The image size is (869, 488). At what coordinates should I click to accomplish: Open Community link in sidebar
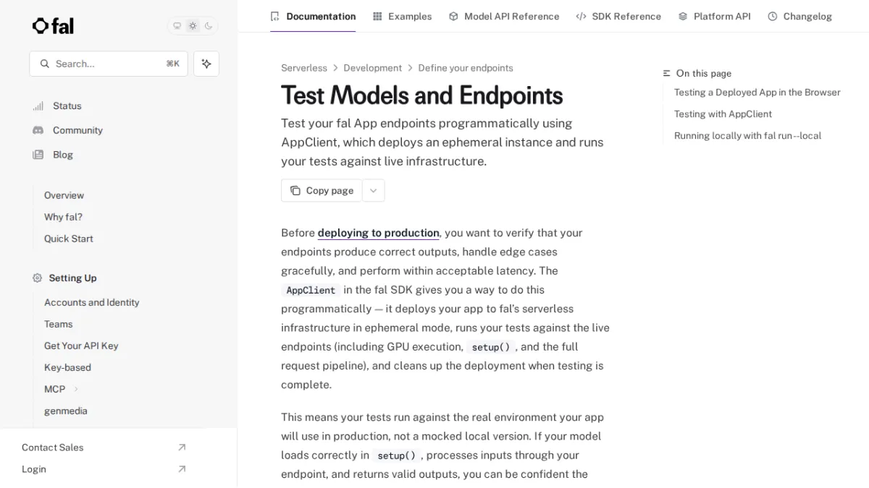coord(77,130)
